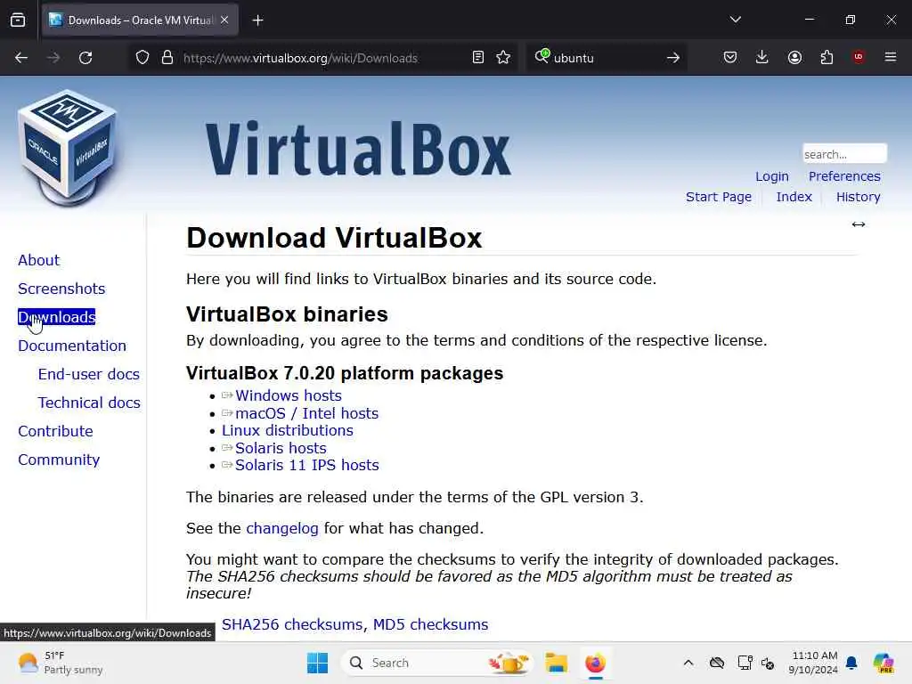Open the weather widget on the taskbar

tap(60, 663)
